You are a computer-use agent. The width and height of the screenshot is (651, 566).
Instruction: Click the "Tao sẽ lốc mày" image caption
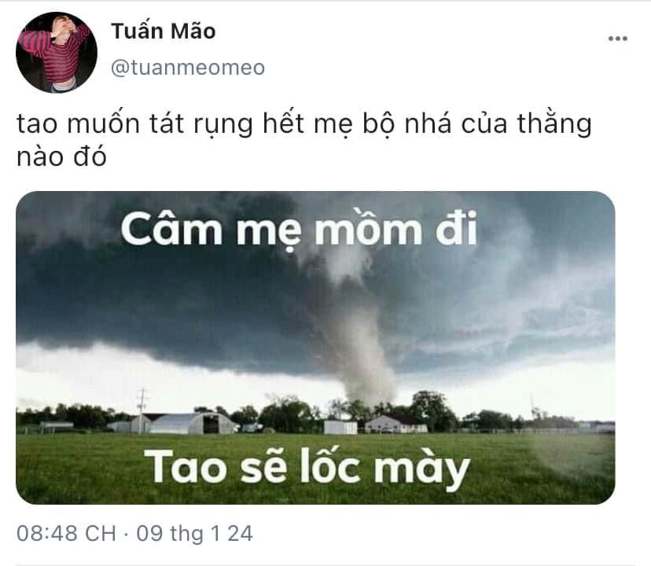tap(307, 467)
